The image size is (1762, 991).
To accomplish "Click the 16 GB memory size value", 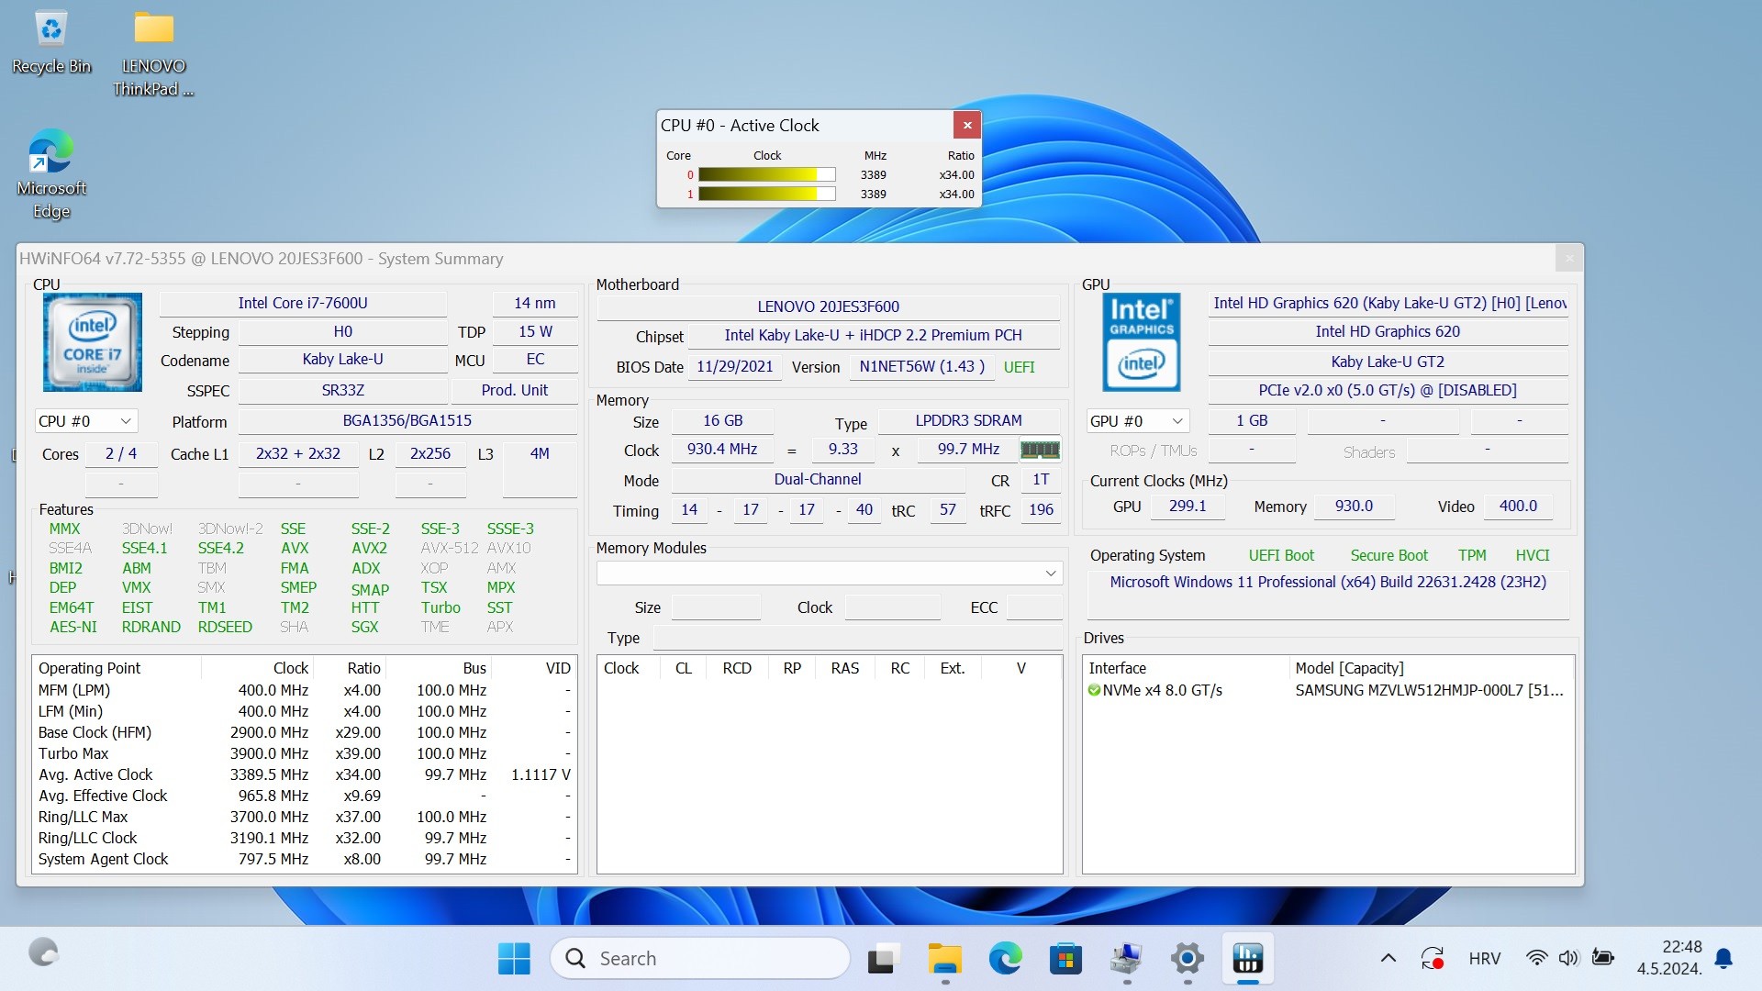I will tap(722, 421).
